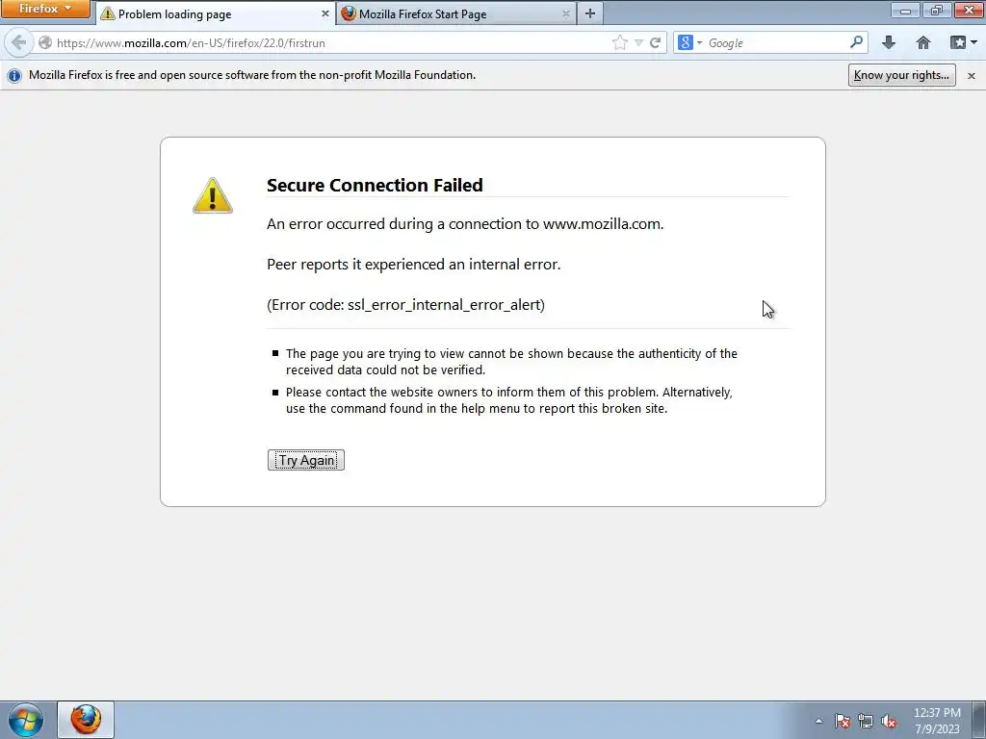
Task: Click the muted volume tray icon
Action: click(x=889, y=721)
